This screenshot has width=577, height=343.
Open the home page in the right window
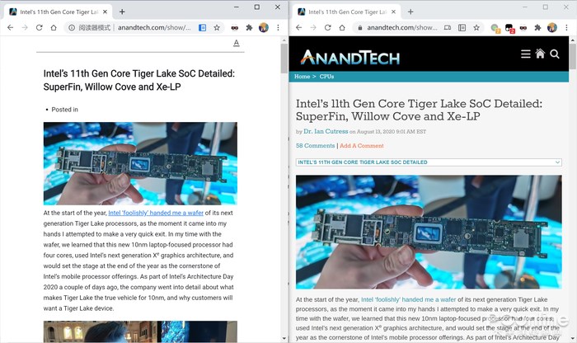pos(342,27)
